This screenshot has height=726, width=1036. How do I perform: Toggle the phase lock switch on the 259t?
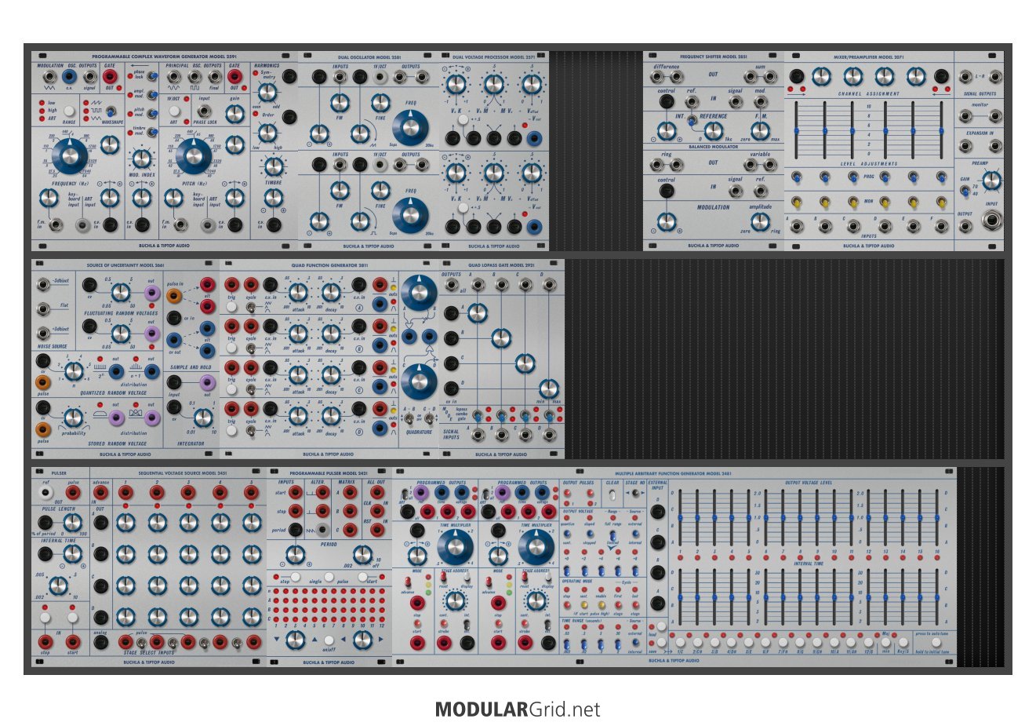tap(152, 75)
